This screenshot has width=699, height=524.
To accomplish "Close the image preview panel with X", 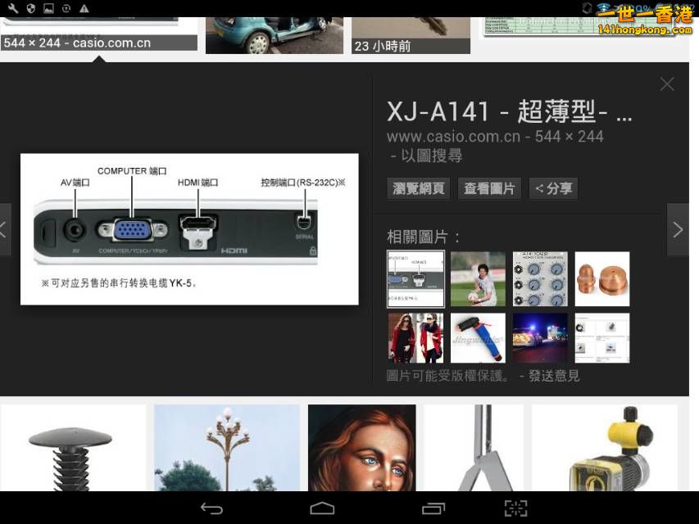I will pos(667,84).
